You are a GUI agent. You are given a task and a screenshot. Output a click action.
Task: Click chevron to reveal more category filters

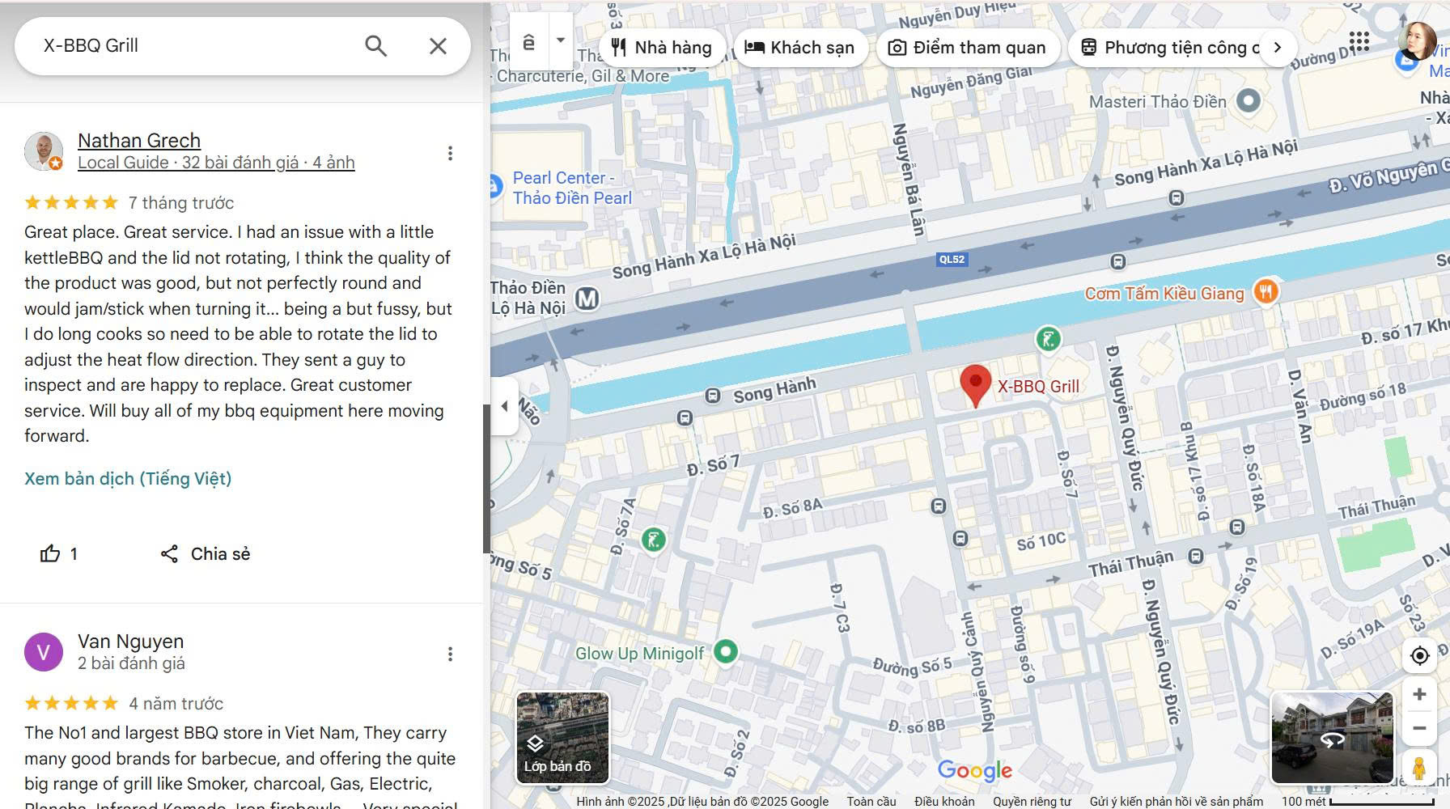[x=1278, y=47]
